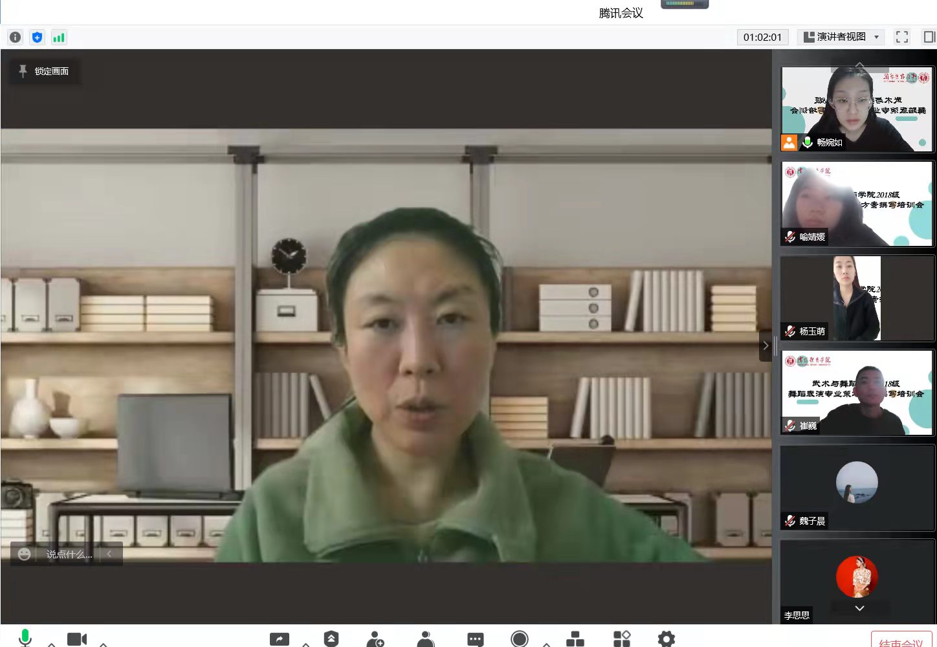Click 锁定画面 to pin the video
937x647 pixels.
click(45, 71)
